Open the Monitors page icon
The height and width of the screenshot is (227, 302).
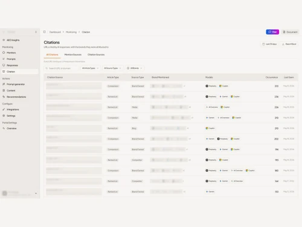[x=4, y=53]
